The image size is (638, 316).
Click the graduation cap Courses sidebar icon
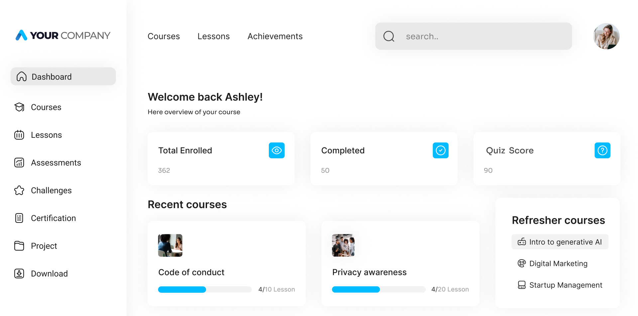pos(19,107)
